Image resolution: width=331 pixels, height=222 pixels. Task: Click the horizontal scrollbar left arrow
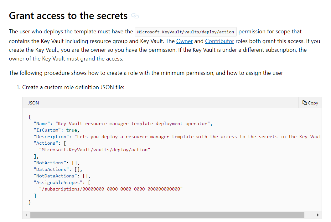[x=26, y=215]
